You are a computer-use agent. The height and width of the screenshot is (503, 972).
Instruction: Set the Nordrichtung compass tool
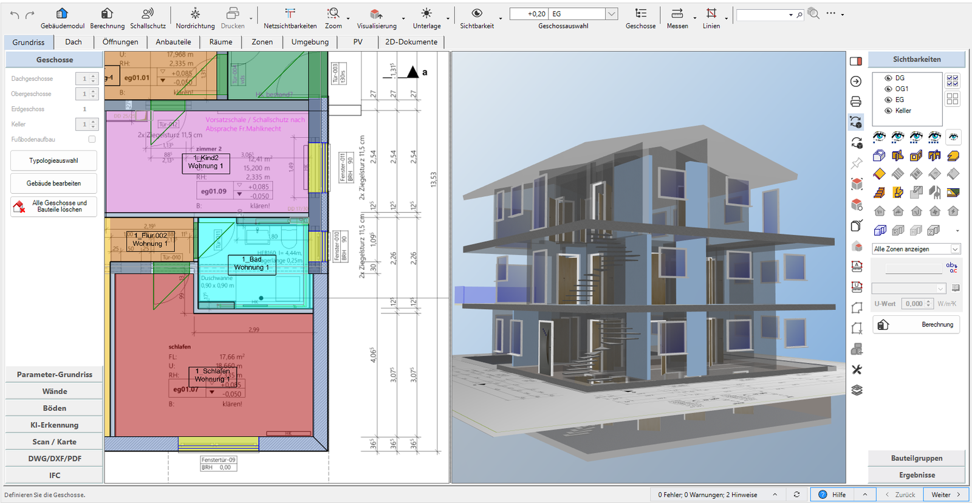(x=195, y=18)
